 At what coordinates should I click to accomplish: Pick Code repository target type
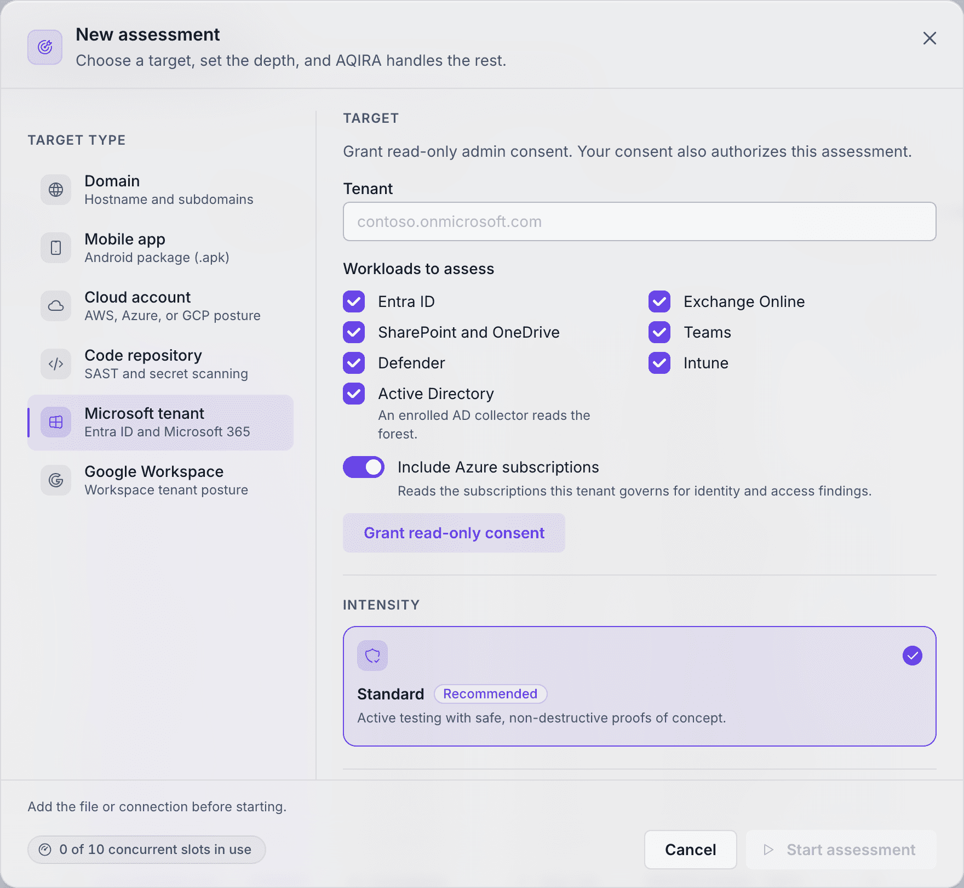tap(160, 364)
